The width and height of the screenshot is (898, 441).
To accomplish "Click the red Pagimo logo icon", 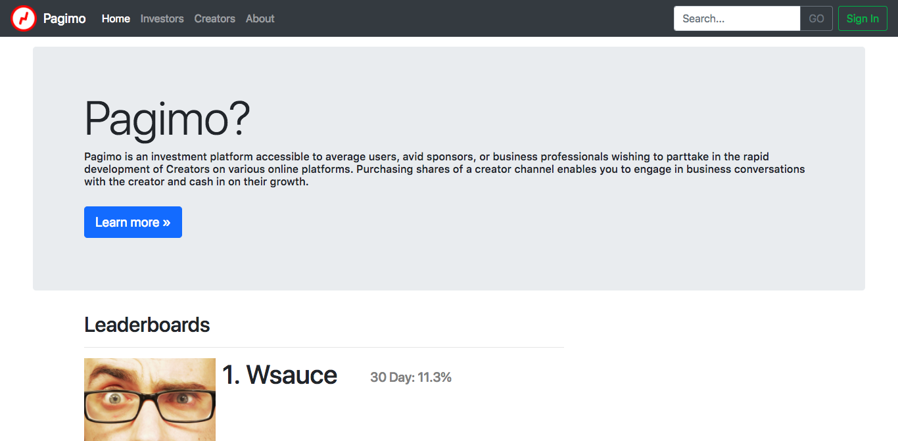I will pyautogui.click(x=24, y=18).
